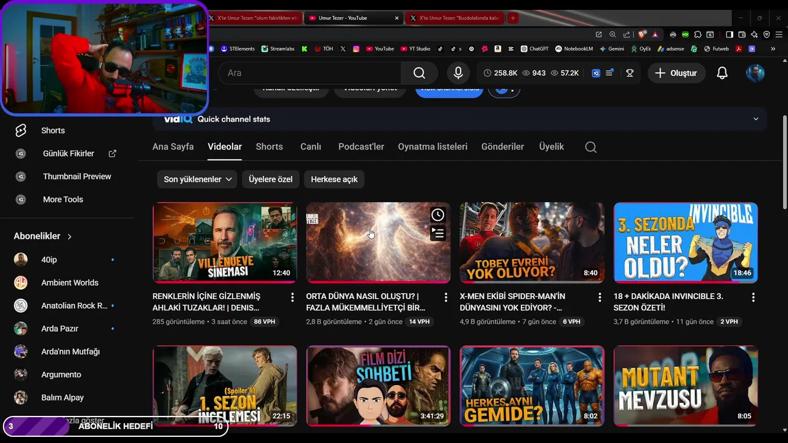This screenshot has width=788, height=443.
Task: Open Instagram bookmark icon
Action: pyautogui.click(x=356, y=49)
